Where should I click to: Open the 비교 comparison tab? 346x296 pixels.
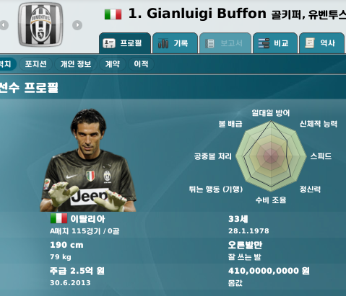(275, 43)
